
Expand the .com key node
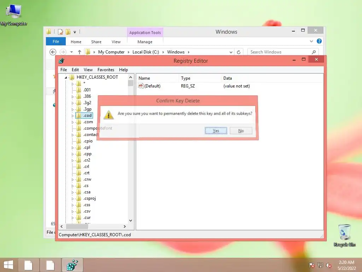[x=72, y=122]
